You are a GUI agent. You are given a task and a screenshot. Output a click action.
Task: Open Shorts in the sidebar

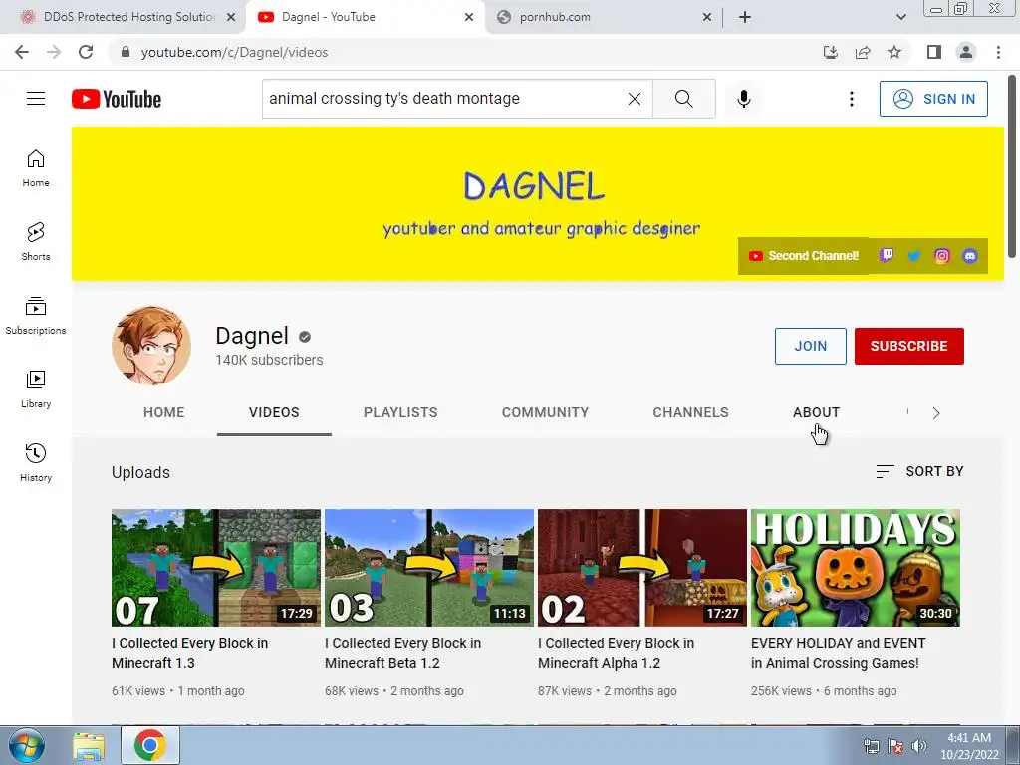[x=36, y=242]
